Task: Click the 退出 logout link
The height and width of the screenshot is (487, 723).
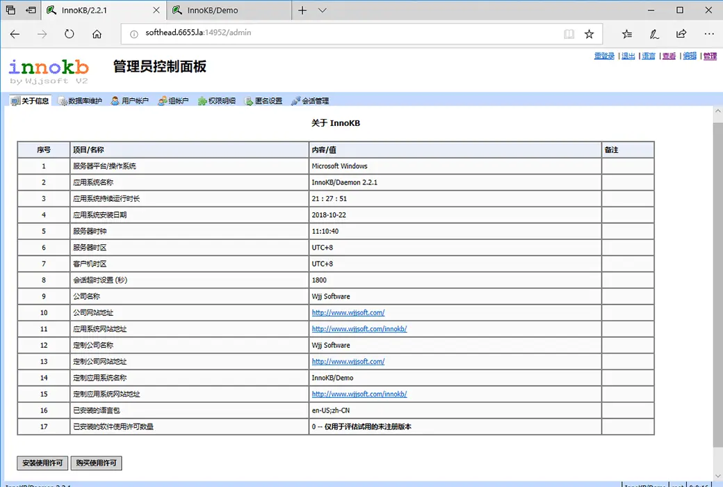Action: click(x=628, y=56)
